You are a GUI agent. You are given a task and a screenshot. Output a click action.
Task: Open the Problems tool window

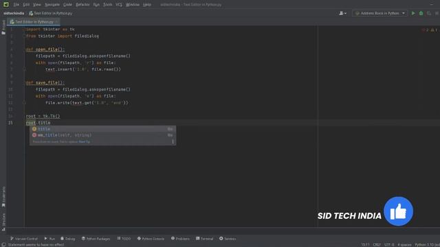click(x=180, y=239)
